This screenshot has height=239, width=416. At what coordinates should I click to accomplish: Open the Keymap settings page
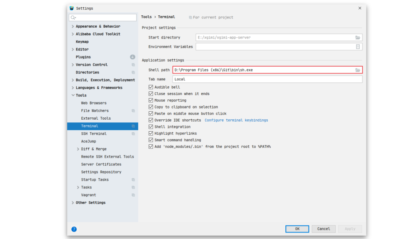[x=82, y=42]
